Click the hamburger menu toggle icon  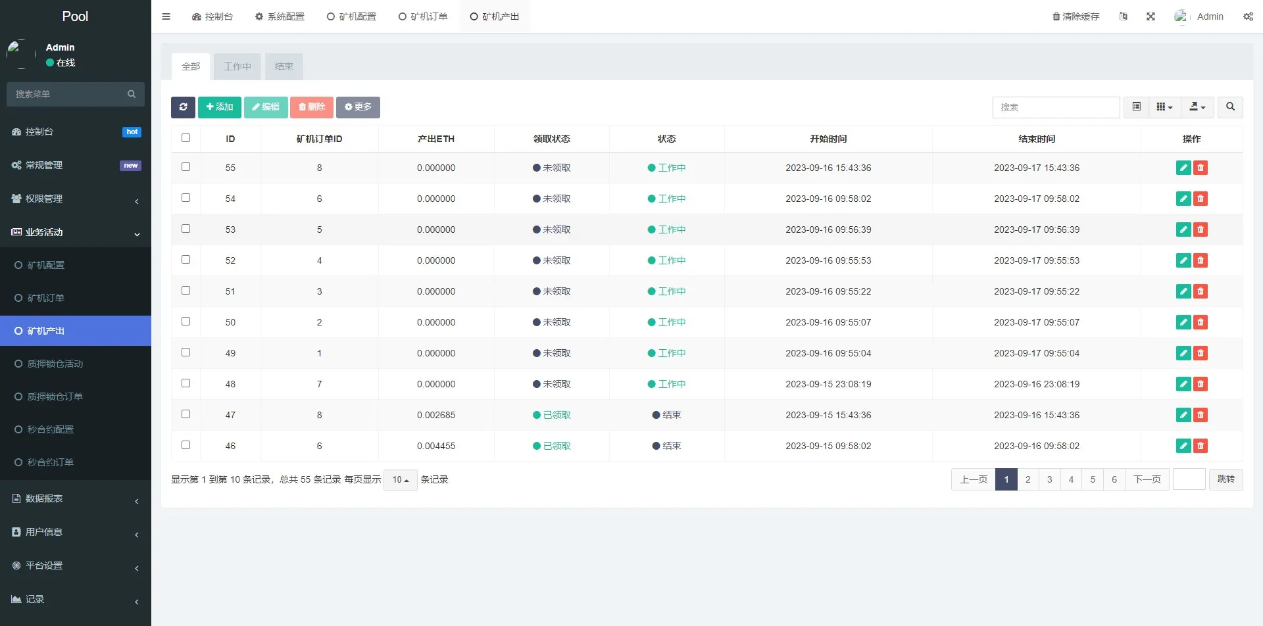click(x=166, y=16)
